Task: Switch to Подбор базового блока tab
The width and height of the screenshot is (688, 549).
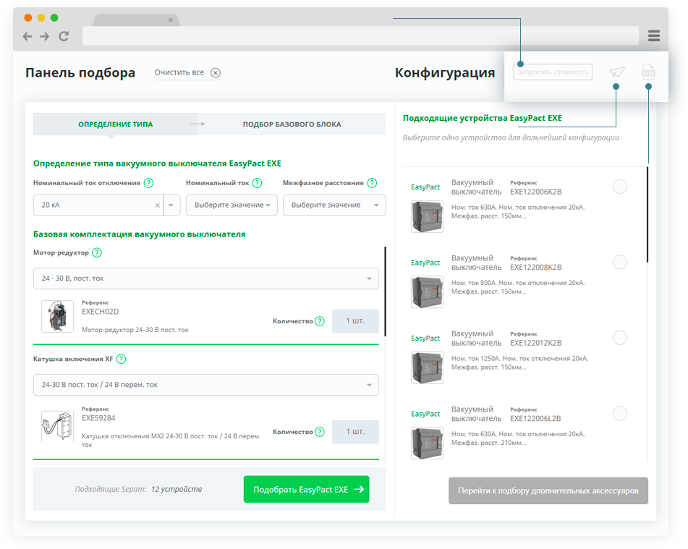Action: tap(292, 124)
